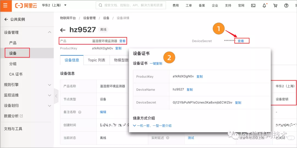Screen dimensions: 297x148
Task: Open the shopping cart
Action: click(275, 5)
